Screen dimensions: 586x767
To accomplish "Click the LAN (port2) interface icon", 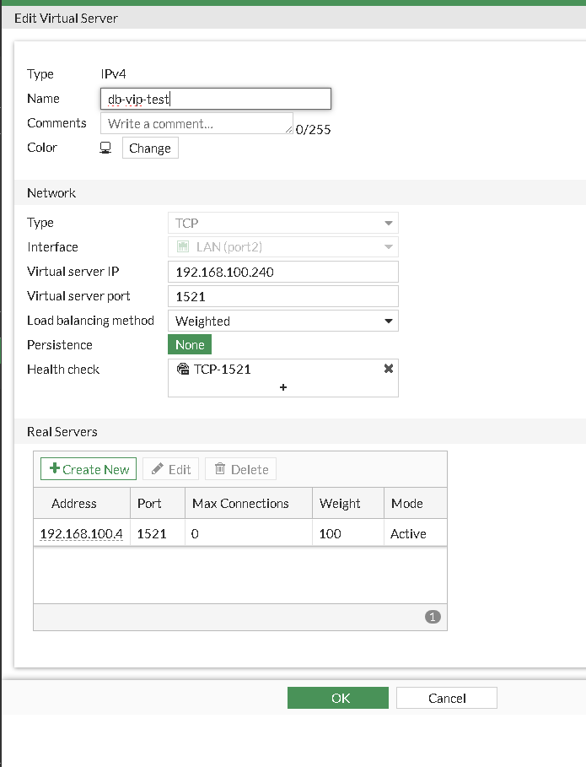I will click(x=182, y=247).
